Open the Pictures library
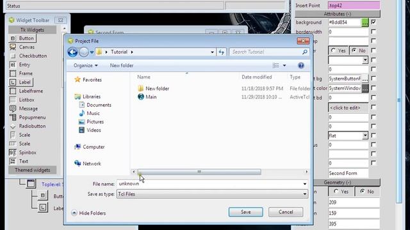The height and width of the screenshot is (230, 410). click(x=91, y=121)
